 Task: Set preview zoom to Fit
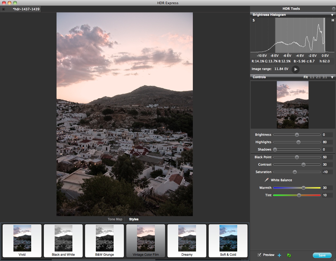pos(306,77)
